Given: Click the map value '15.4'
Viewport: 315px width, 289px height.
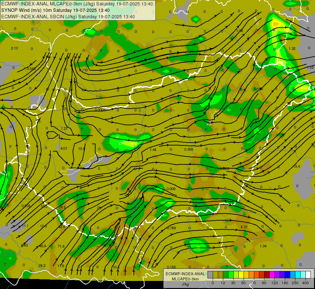Looking at the screenshot, I should pyautogui.click(x=297, y=166).
